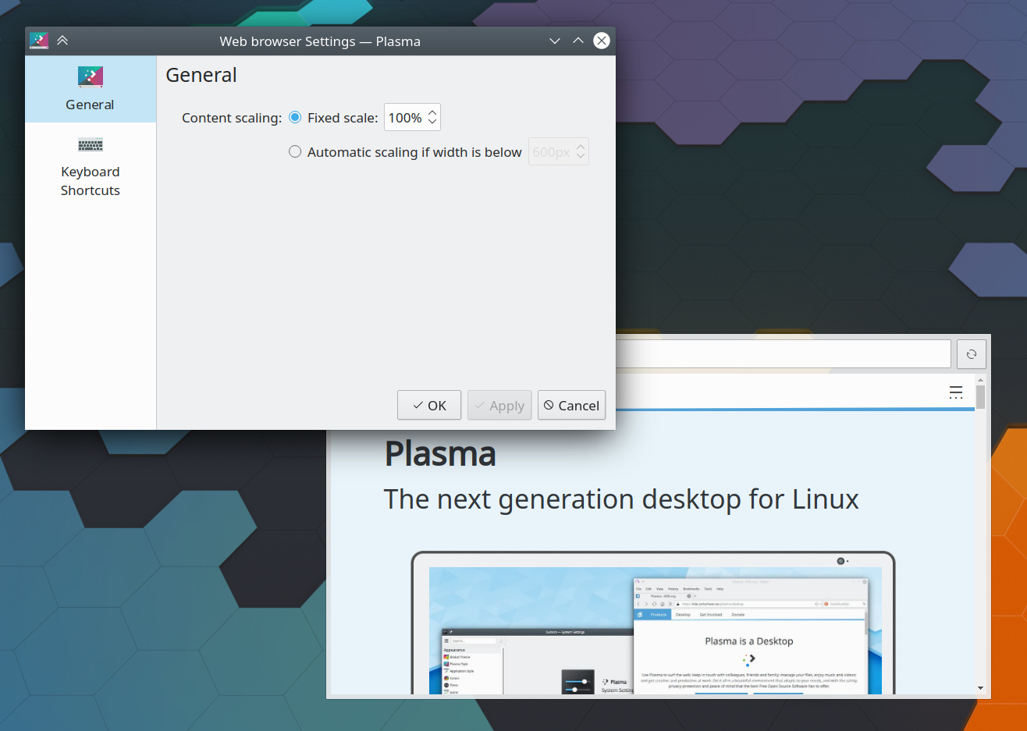
Task: Toggle keep-above with the titlebar double-chevron icon
Action: pyautogui.click(x=62, y=41)
